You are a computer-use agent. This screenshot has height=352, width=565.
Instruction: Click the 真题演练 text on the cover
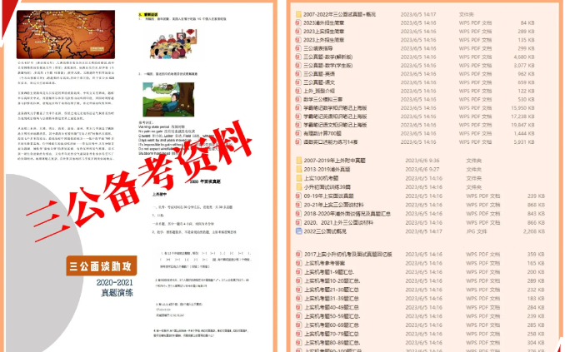117,293
